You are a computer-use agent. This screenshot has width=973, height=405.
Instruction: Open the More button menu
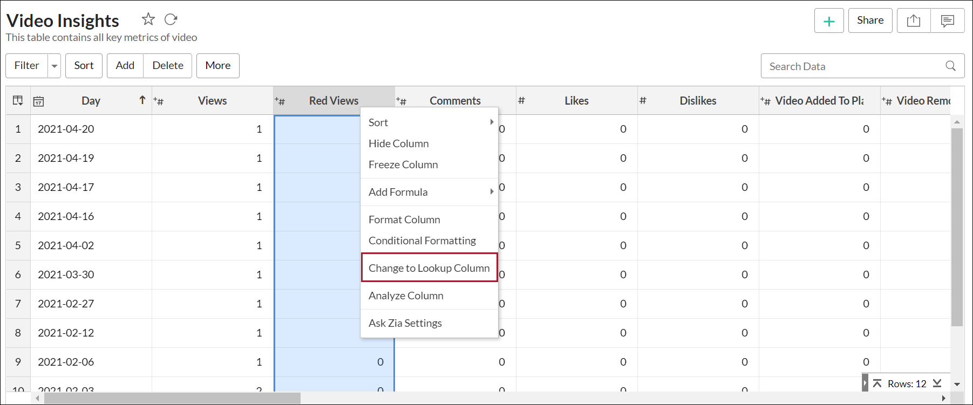click(217, 66)
